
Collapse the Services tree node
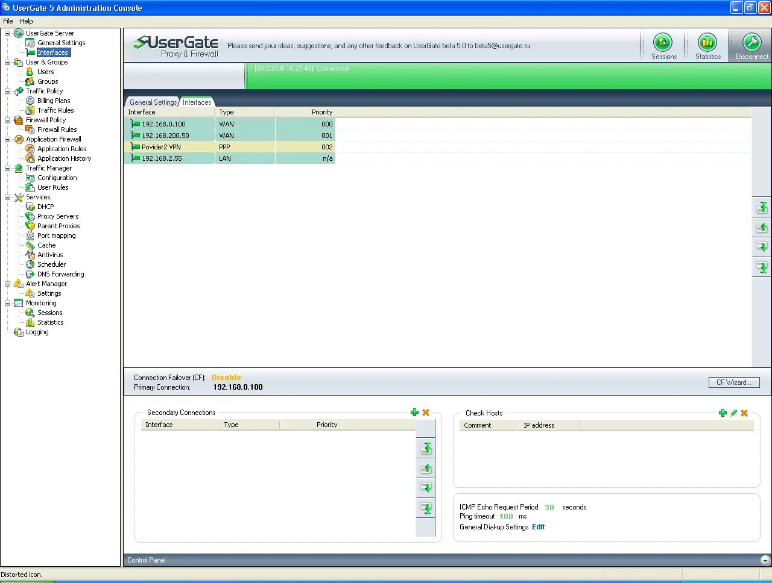point(8,197)
